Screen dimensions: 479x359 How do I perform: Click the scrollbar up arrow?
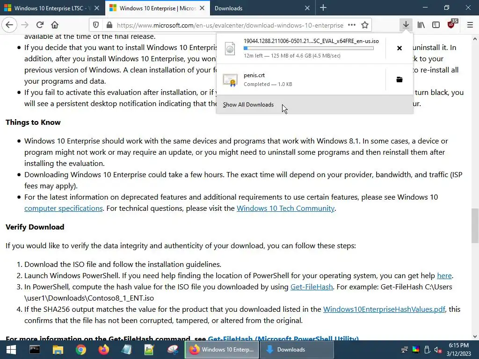(x=475, y=39)
